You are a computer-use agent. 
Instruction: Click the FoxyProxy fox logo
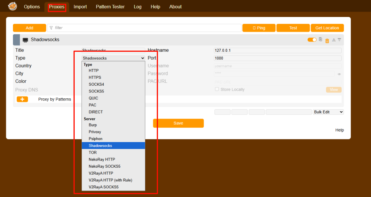13,7
